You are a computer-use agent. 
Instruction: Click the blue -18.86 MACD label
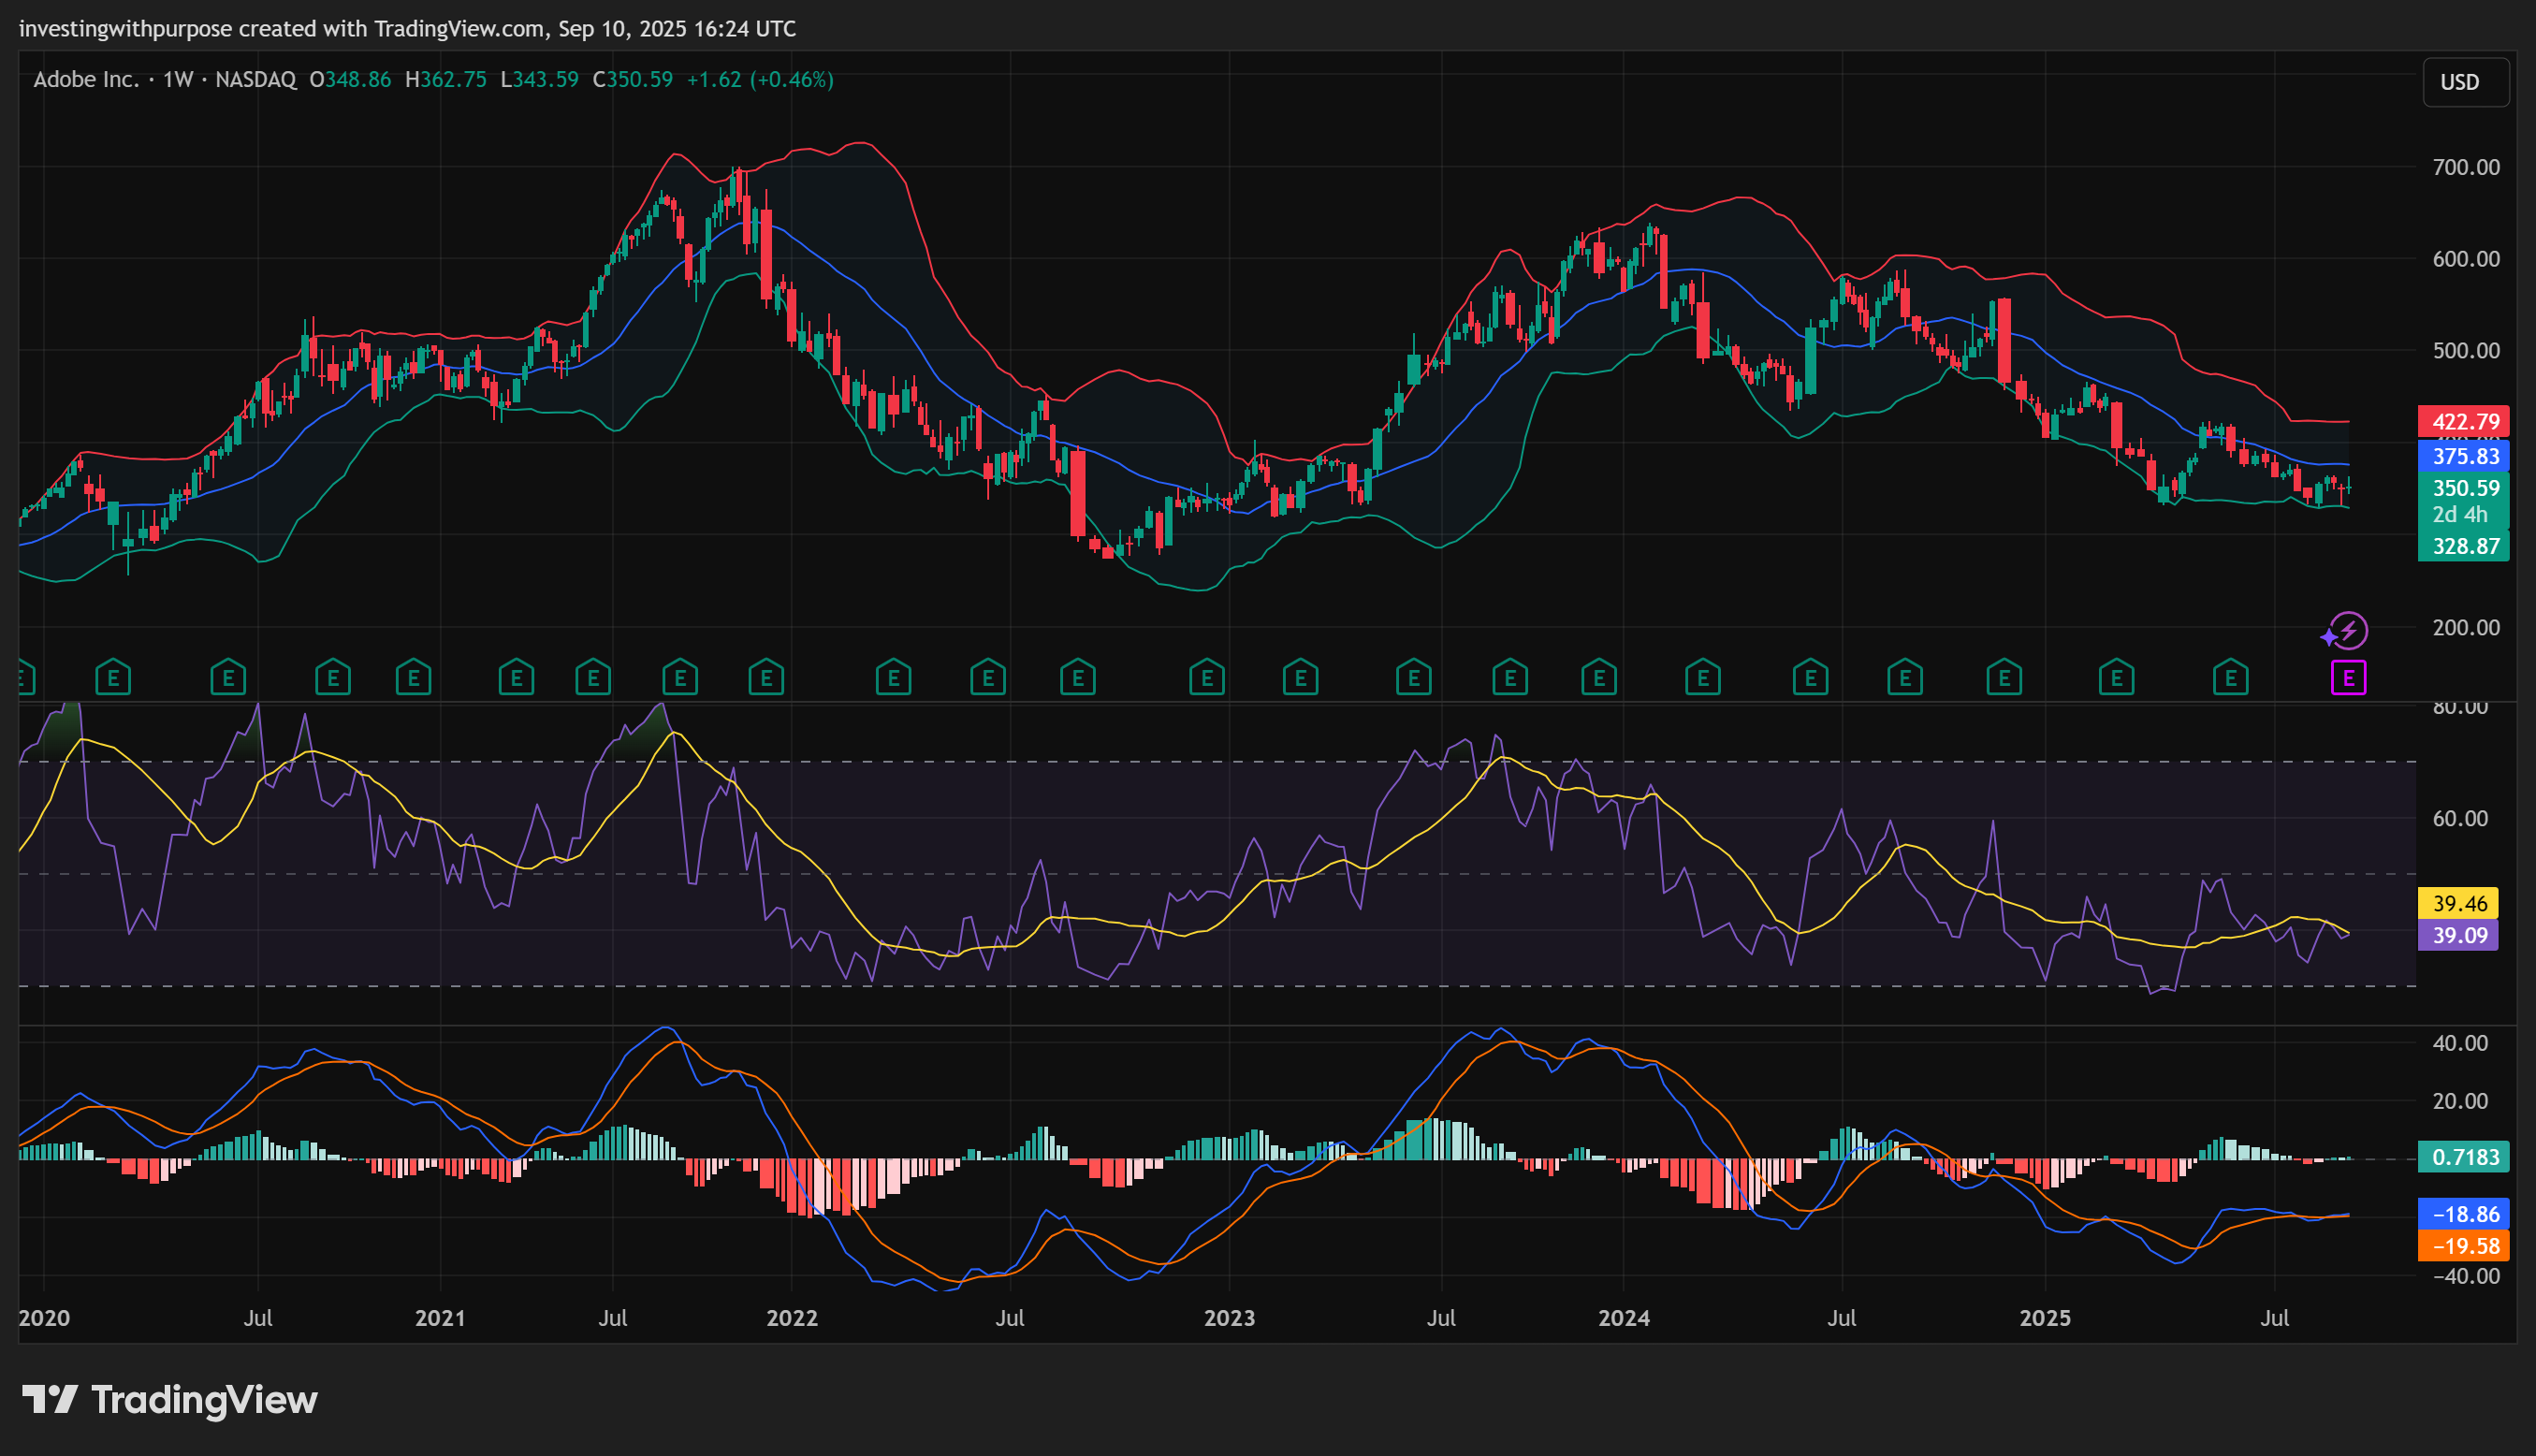[x=2463, y=1214]
